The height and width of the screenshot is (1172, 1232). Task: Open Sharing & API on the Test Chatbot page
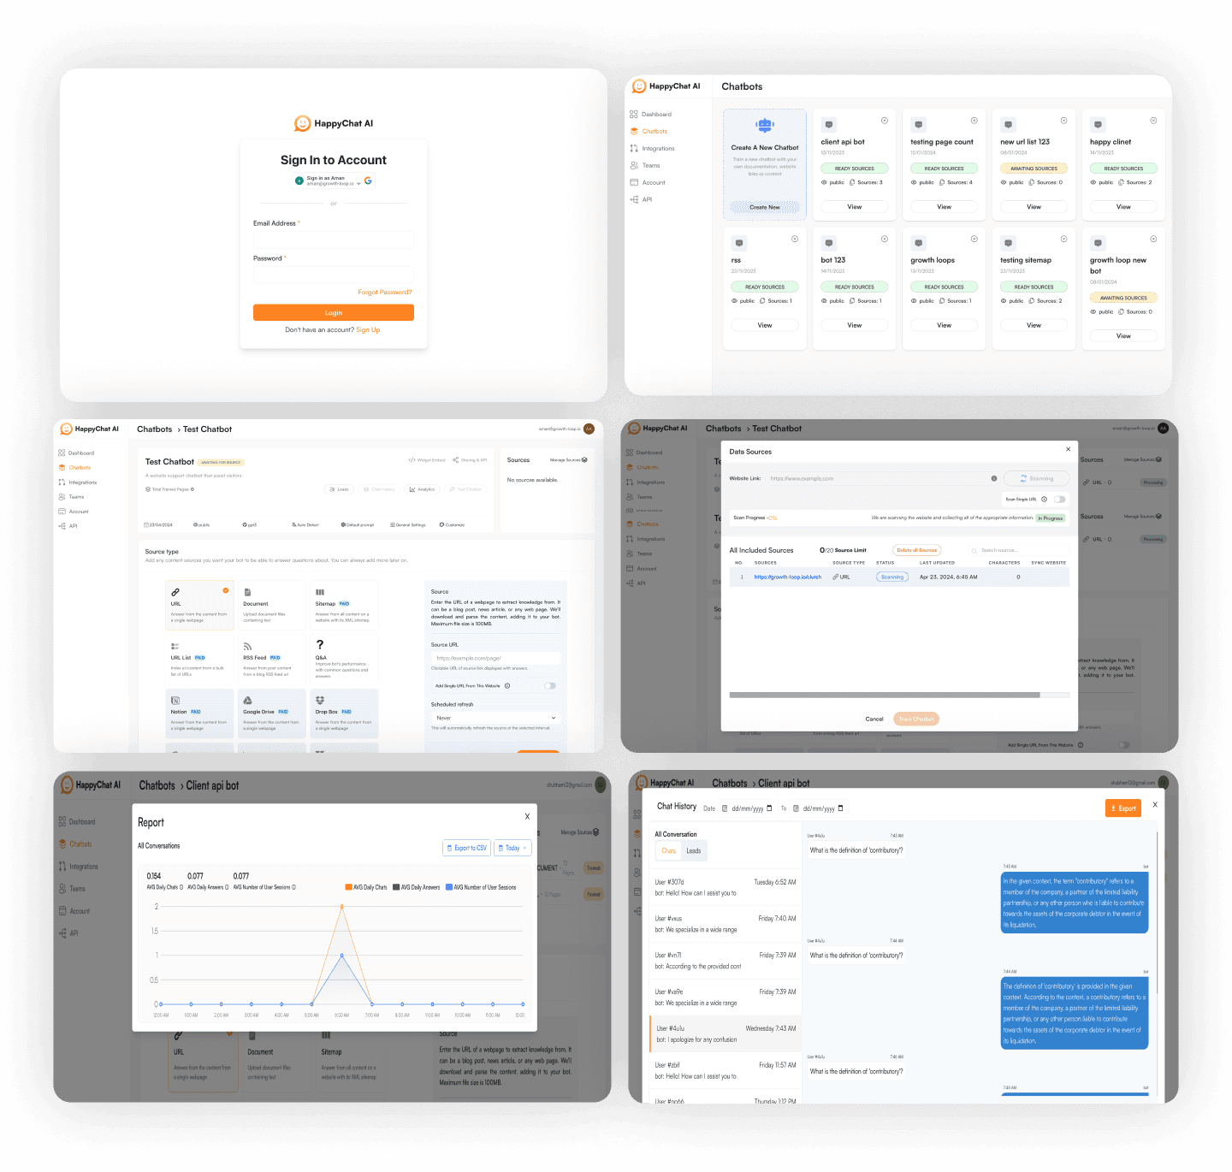(x=470, y=460)
